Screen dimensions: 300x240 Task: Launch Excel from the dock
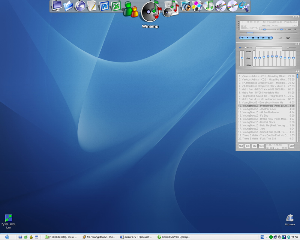point(116,6)
